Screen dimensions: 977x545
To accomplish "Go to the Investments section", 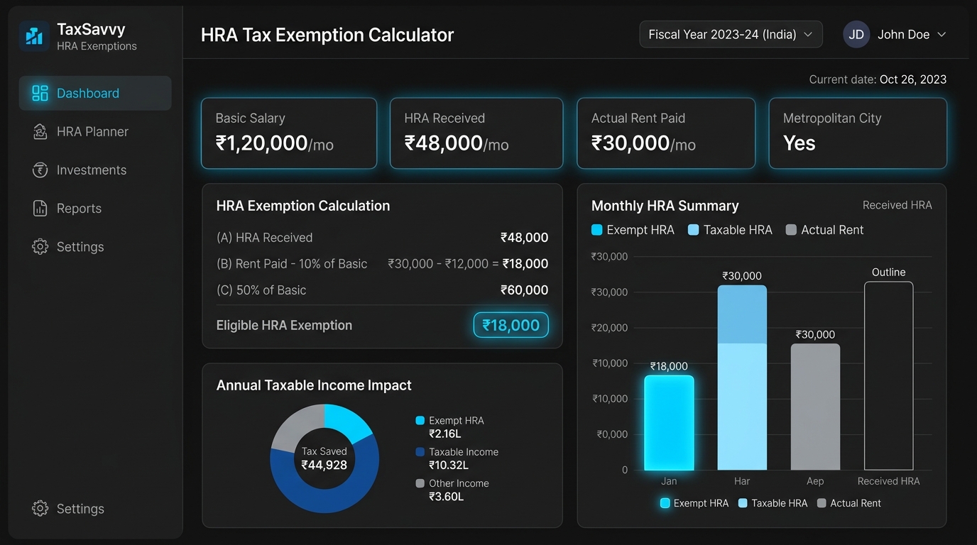I will (95, 170).
